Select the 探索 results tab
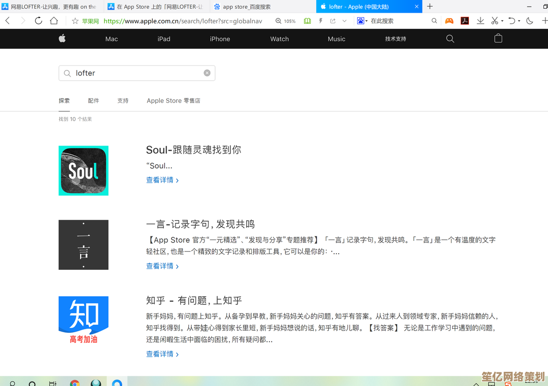The width and height of the screenshot is (548, 386). pyautogui.click(x=64, y=100)
